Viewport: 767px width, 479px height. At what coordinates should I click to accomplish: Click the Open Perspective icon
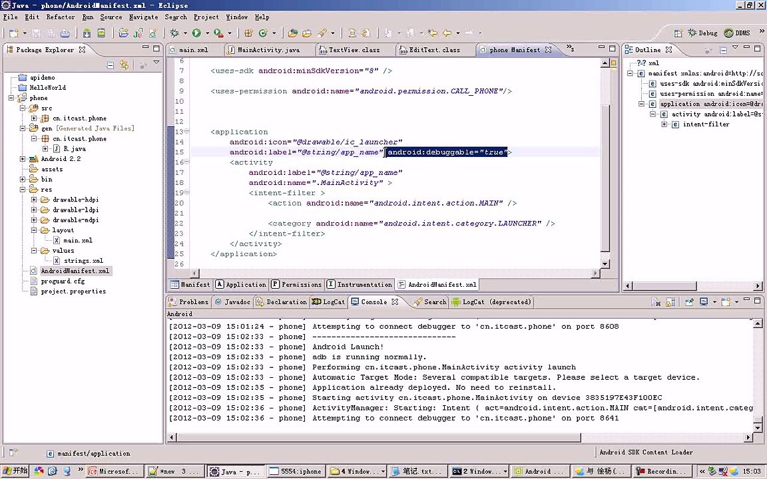point(678,33)
